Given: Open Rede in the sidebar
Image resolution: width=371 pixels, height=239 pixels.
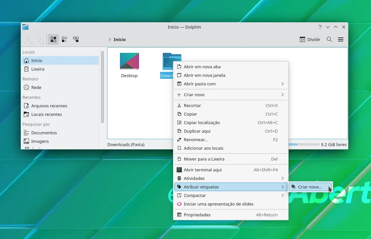Looking at the screenshot, I should point(60,87).
